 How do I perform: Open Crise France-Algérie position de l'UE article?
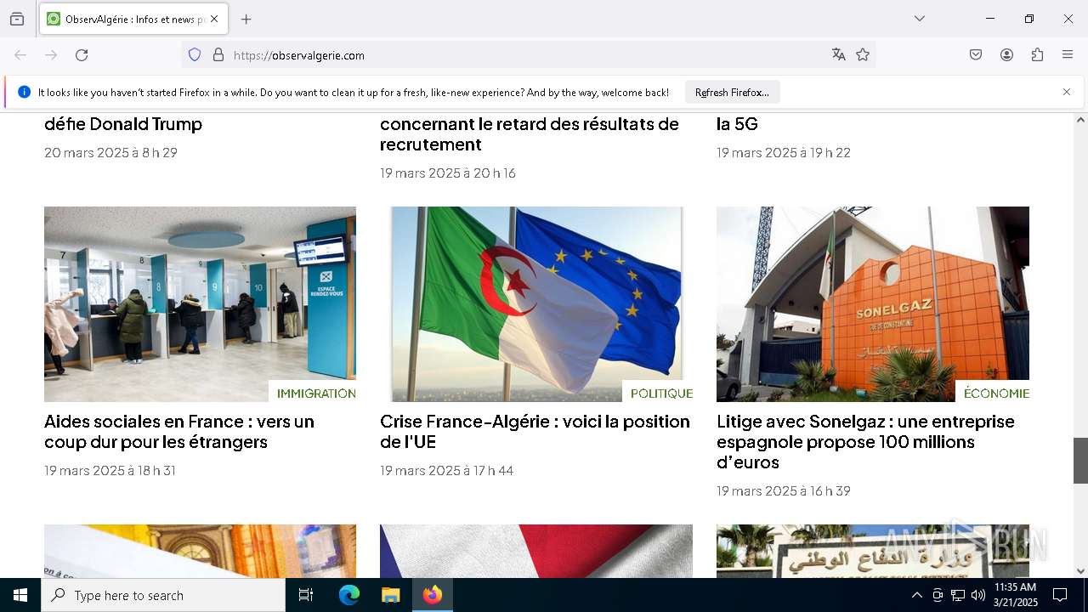coord(535,432)
